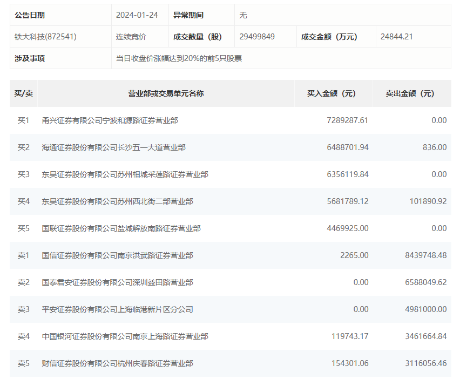460x386 pixels.
Task: Click sell amount 3461664.84
Action: point(425,336)
